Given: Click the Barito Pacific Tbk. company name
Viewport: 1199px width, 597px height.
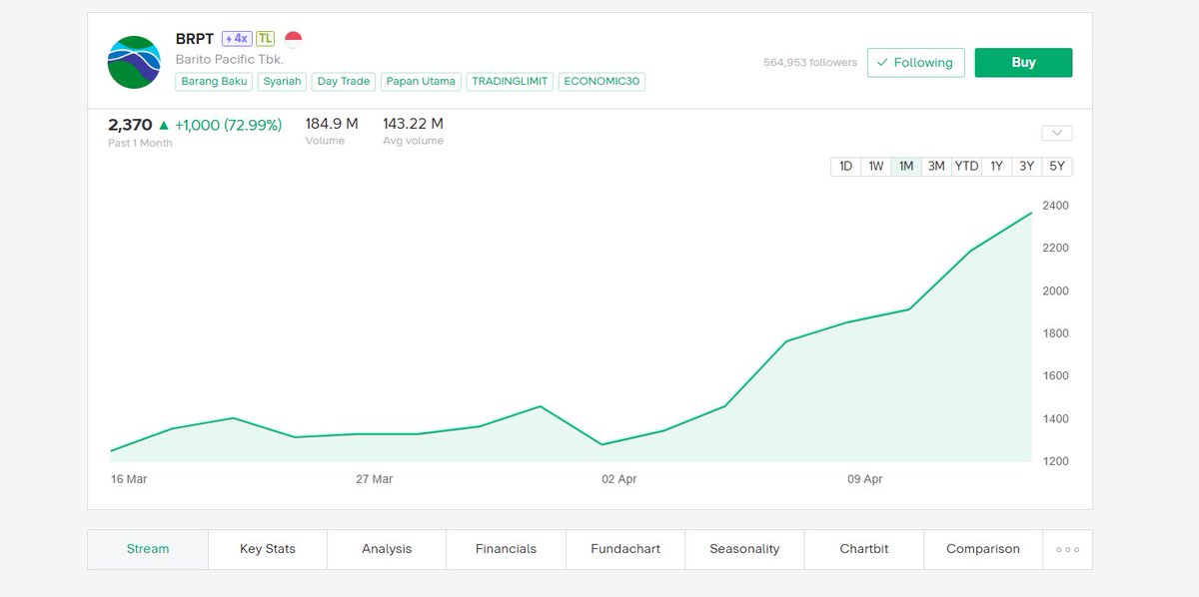Looking at the screenshot, I should [230, 60].
